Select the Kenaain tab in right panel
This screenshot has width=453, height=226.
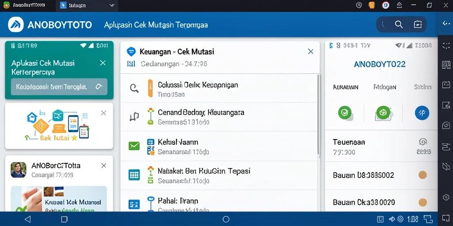point(346,87)
